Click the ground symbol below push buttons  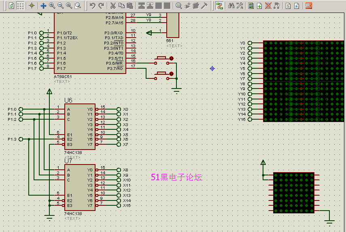click(176, 91)
